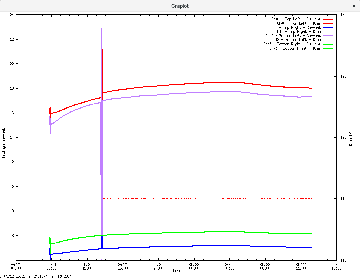The height and width of the screenshot is (278, 360).
Task: Click the Gnuplot window title bar
Action: 180,6
